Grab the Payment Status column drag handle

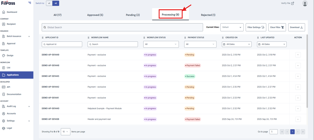(x=185, y=38)
